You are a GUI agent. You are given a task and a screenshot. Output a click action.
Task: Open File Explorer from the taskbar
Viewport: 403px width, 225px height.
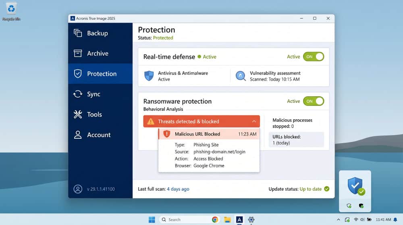(x=227, y=219)
